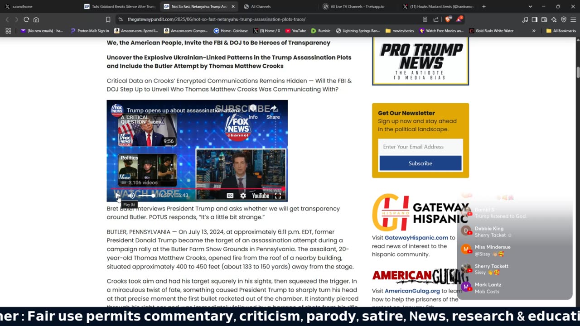
Task: Open the YouTube bookmark
Action: pyautogui.click(x=295, y=31)
